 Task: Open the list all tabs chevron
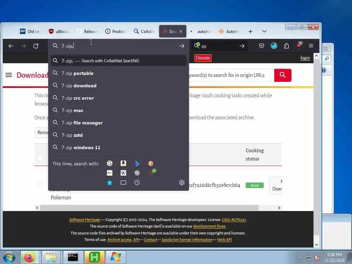(264, 31)
